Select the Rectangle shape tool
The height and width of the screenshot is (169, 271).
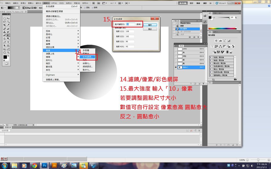click(8, 45)
